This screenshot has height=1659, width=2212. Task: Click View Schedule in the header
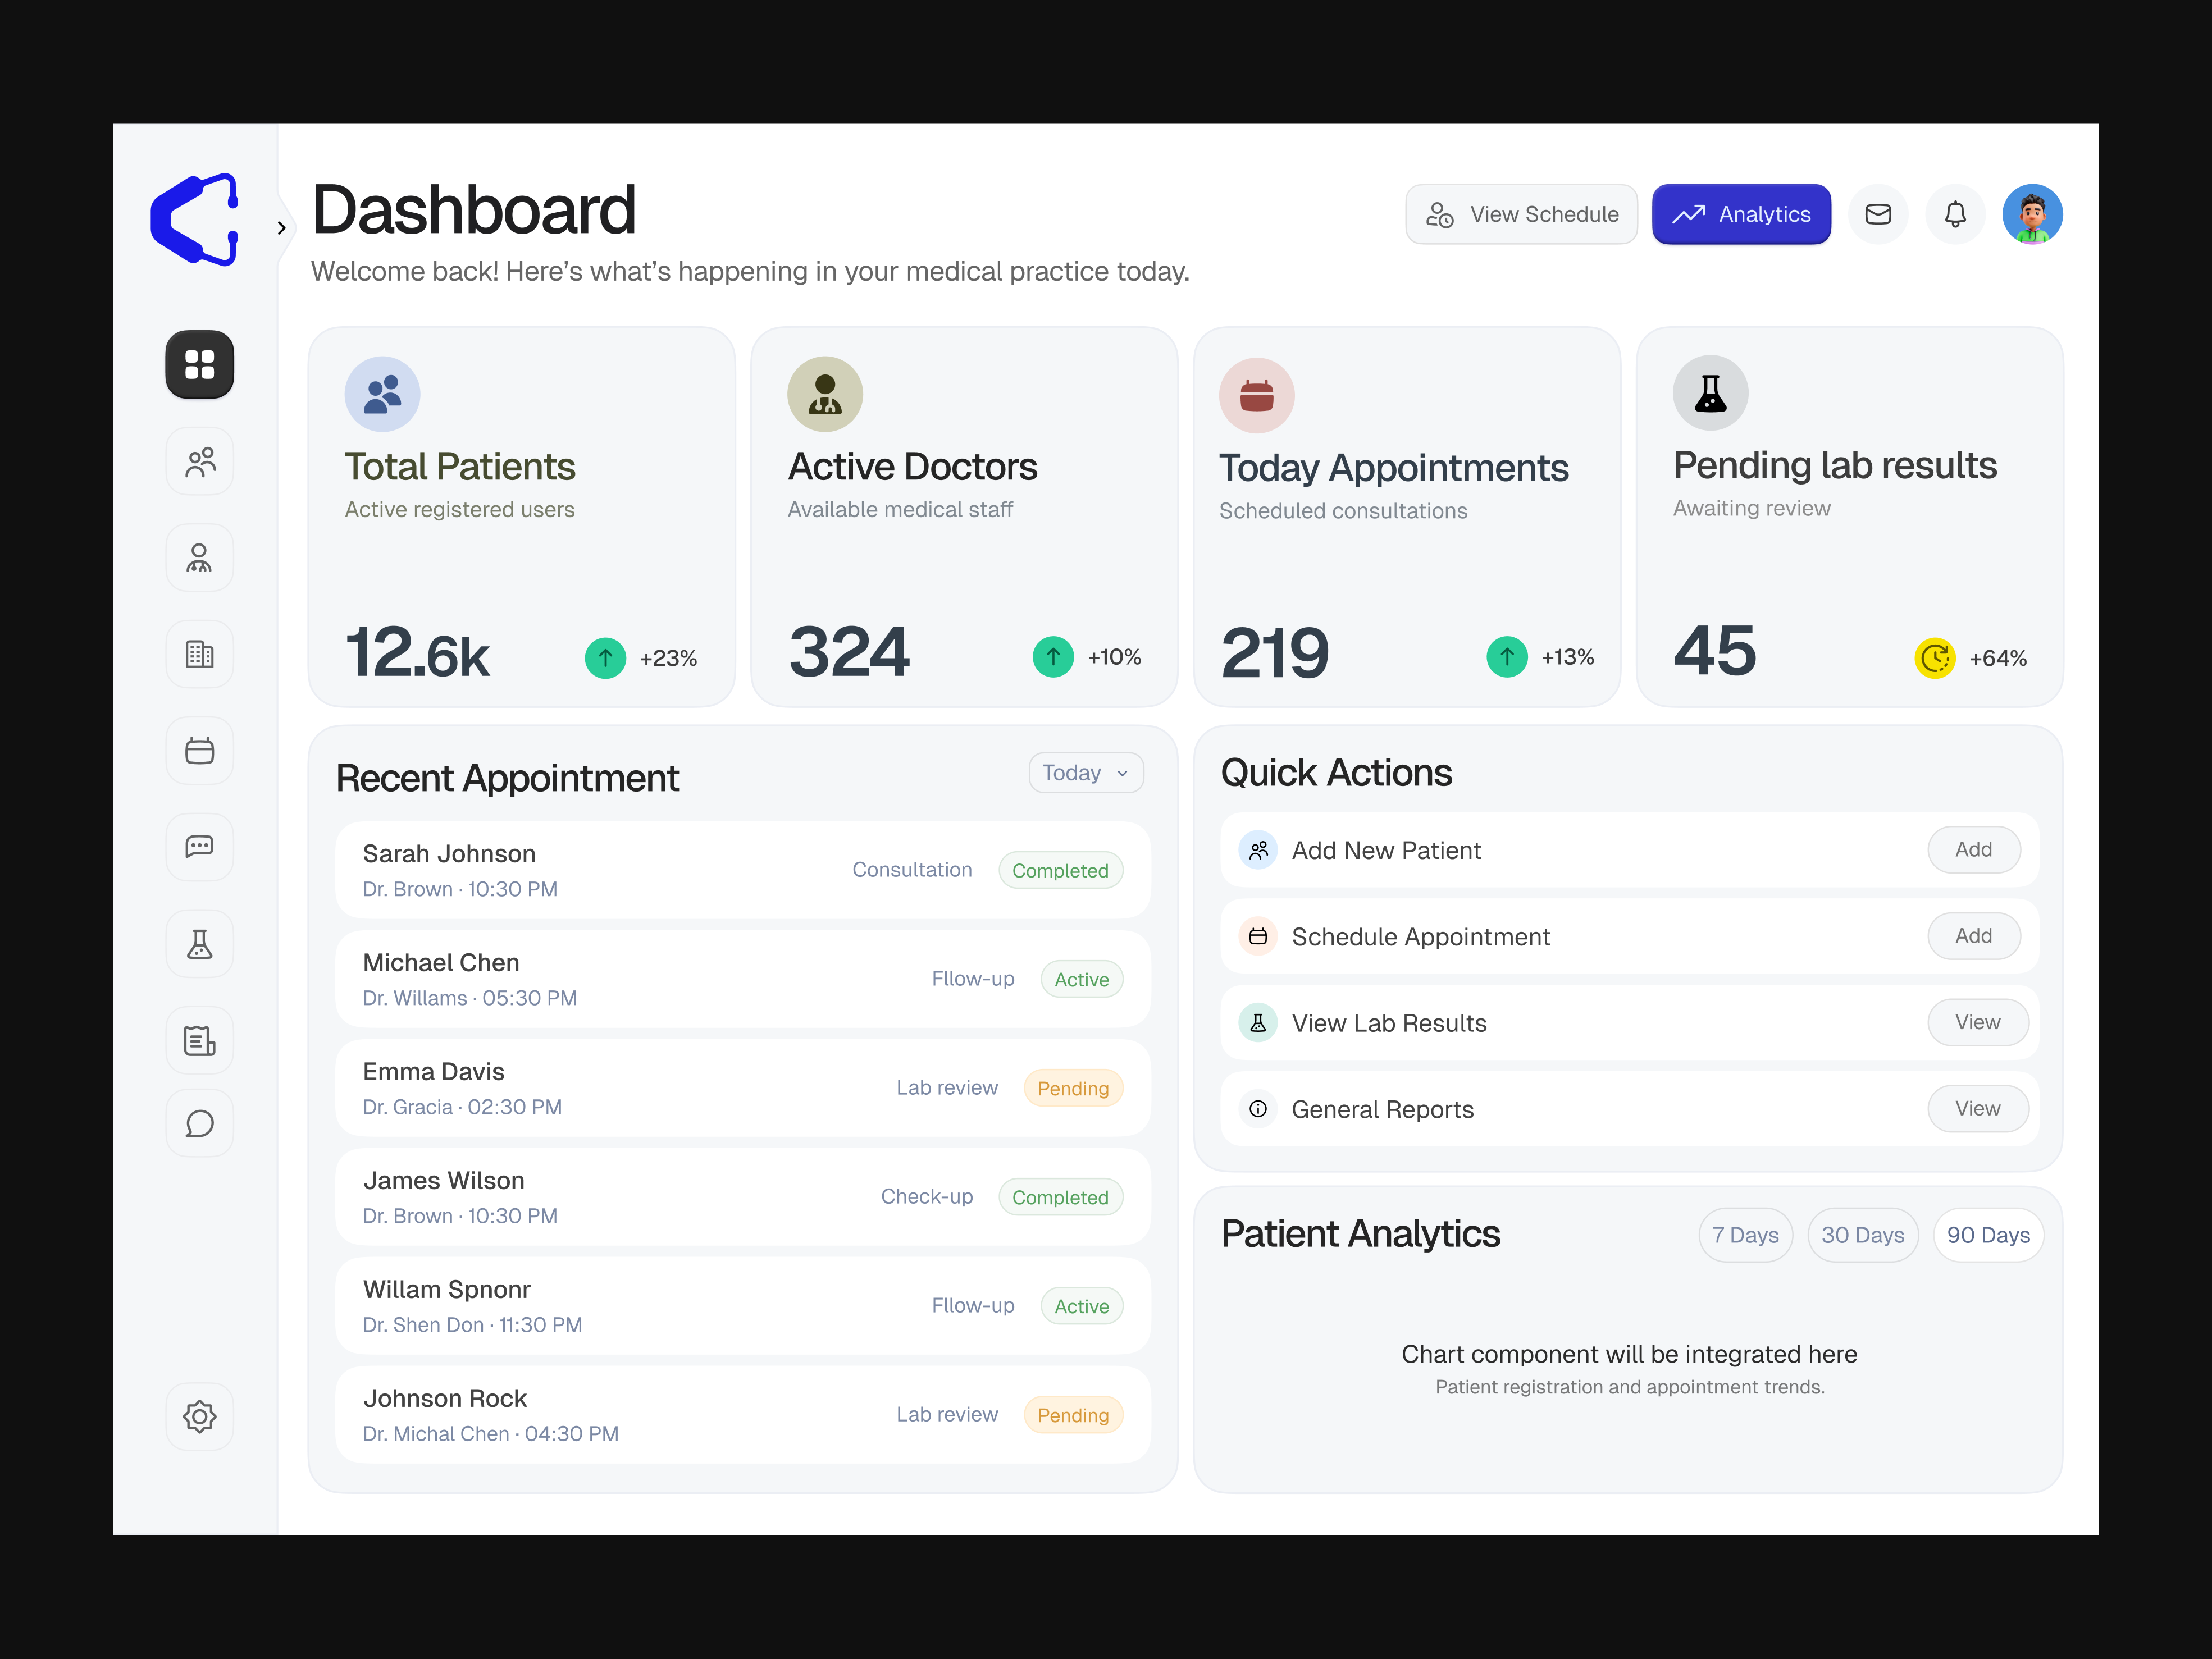coord(1521,214)
